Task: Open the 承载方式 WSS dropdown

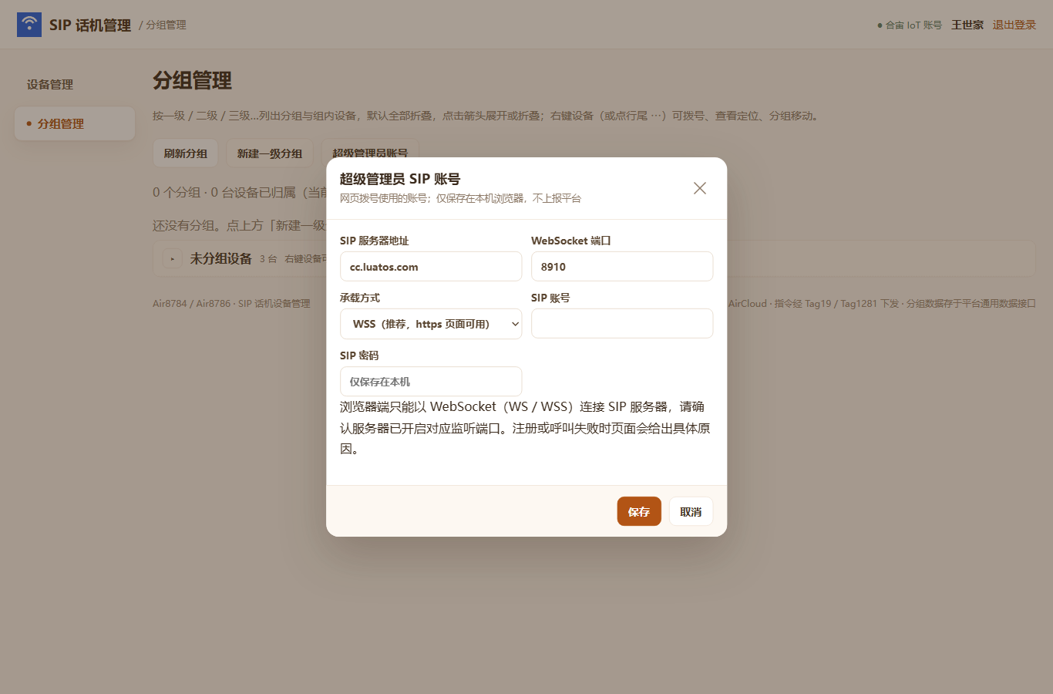Action: pos(431,324)
